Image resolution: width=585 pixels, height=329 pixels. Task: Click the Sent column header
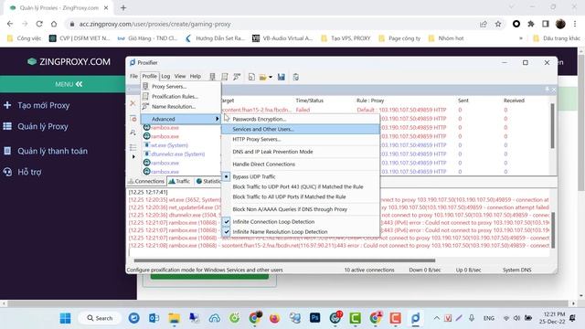tap(463, 101)
